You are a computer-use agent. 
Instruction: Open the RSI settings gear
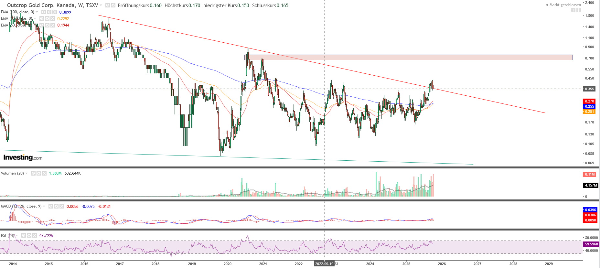pyautogui.click(x=29, y=235)
